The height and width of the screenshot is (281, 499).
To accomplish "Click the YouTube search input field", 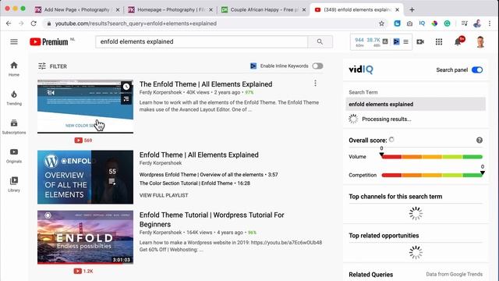I will point(201,41).
